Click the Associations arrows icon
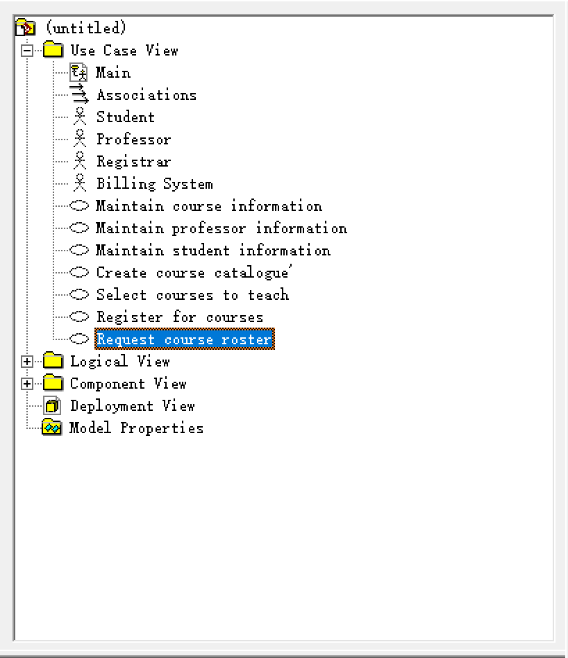The height and width of the screenshot is (658, 568). (79, 95)
